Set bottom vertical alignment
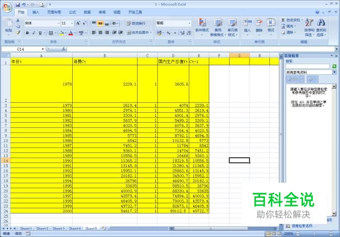The width and height of the screenshot is (340, 237). (x=107, y=23)
